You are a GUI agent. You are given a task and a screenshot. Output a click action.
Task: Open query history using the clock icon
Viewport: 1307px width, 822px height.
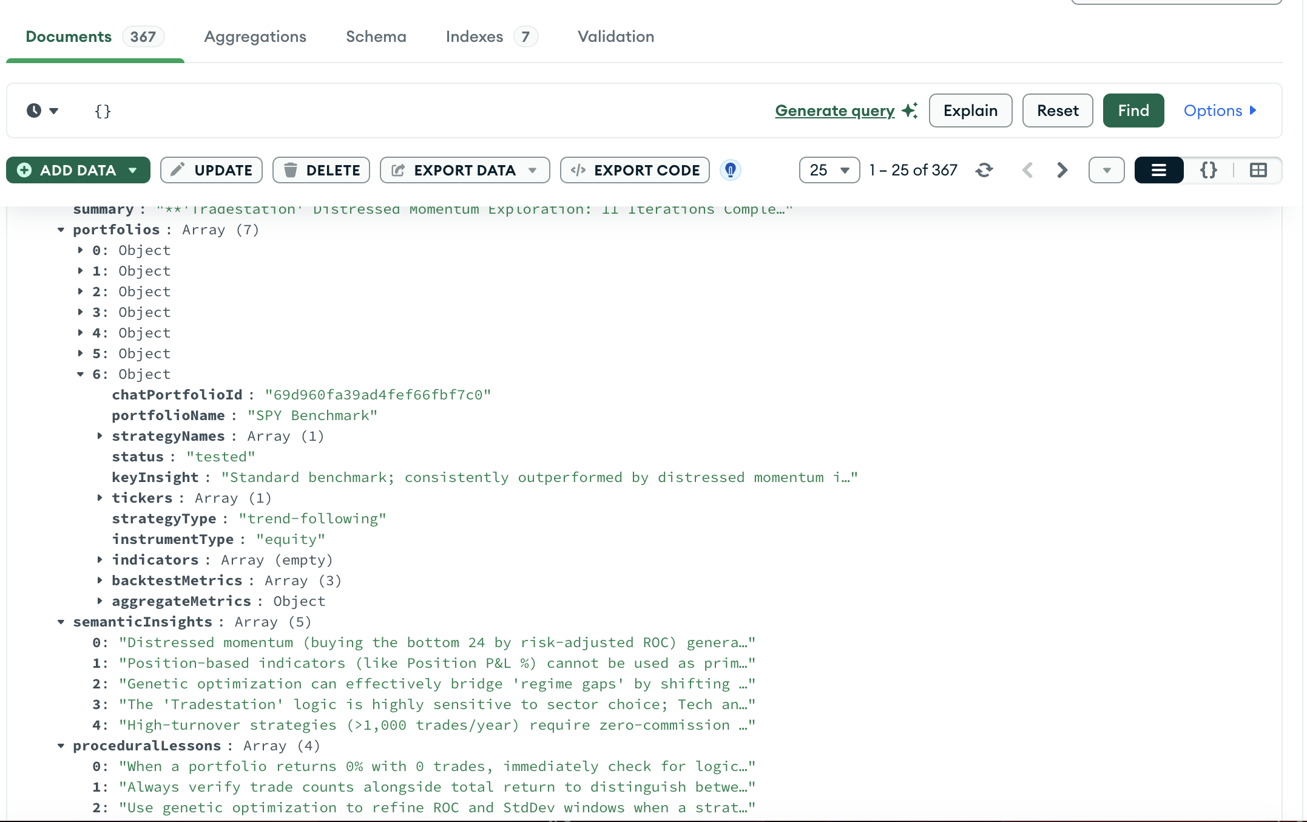tap(35, 110)
